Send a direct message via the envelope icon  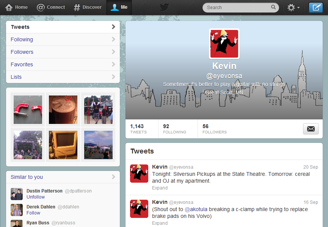pos(311,129)
